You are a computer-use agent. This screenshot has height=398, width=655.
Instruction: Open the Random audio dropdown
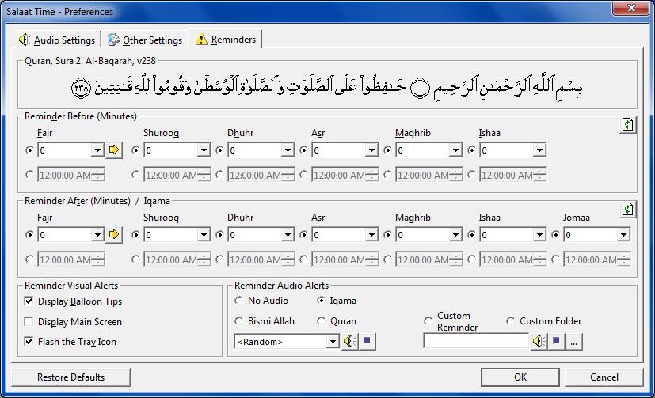(x=333, y=342)
